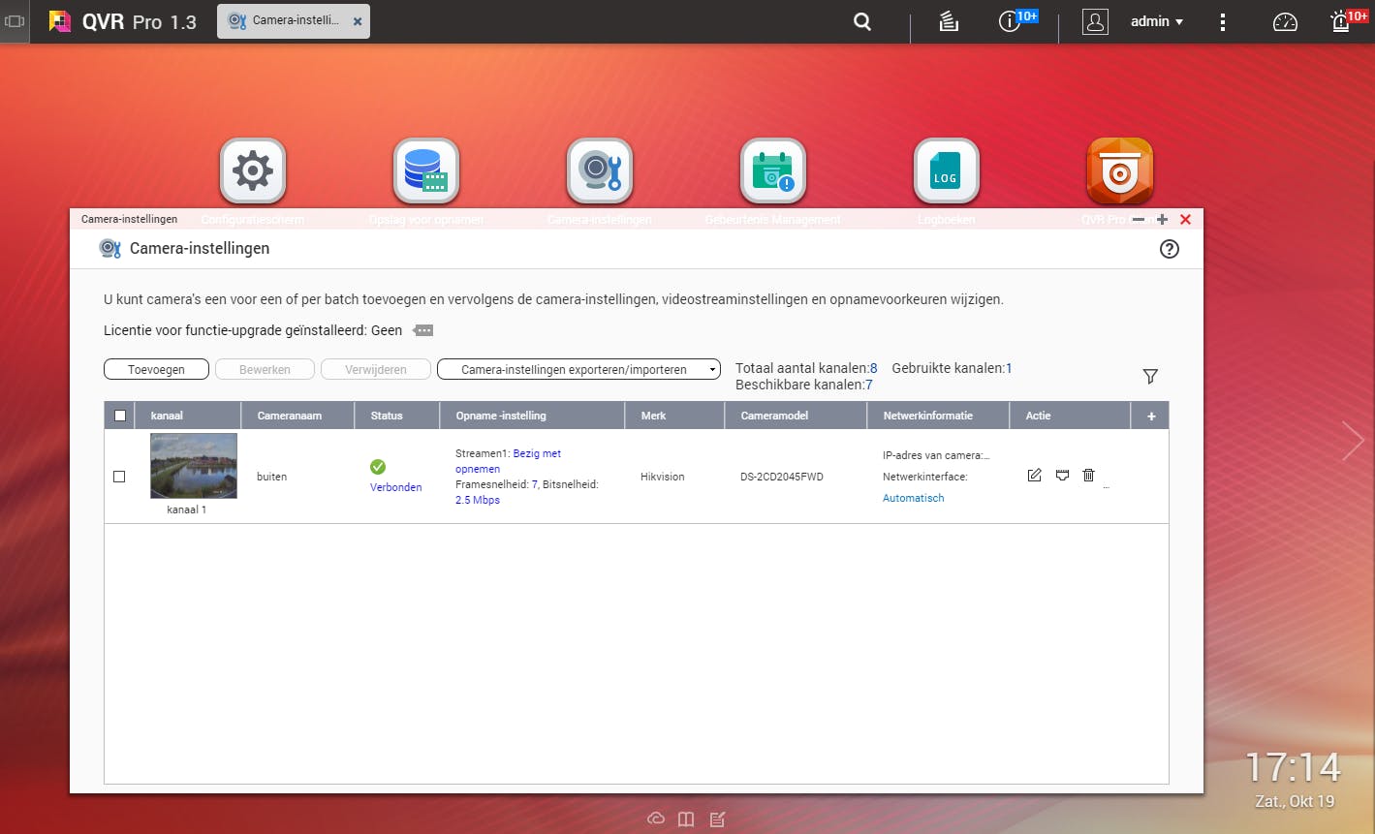Click the 'Hikvision' brand cell
This screenshot has width=1375, height=834.
pyautogui.click(x=663, y=477)
